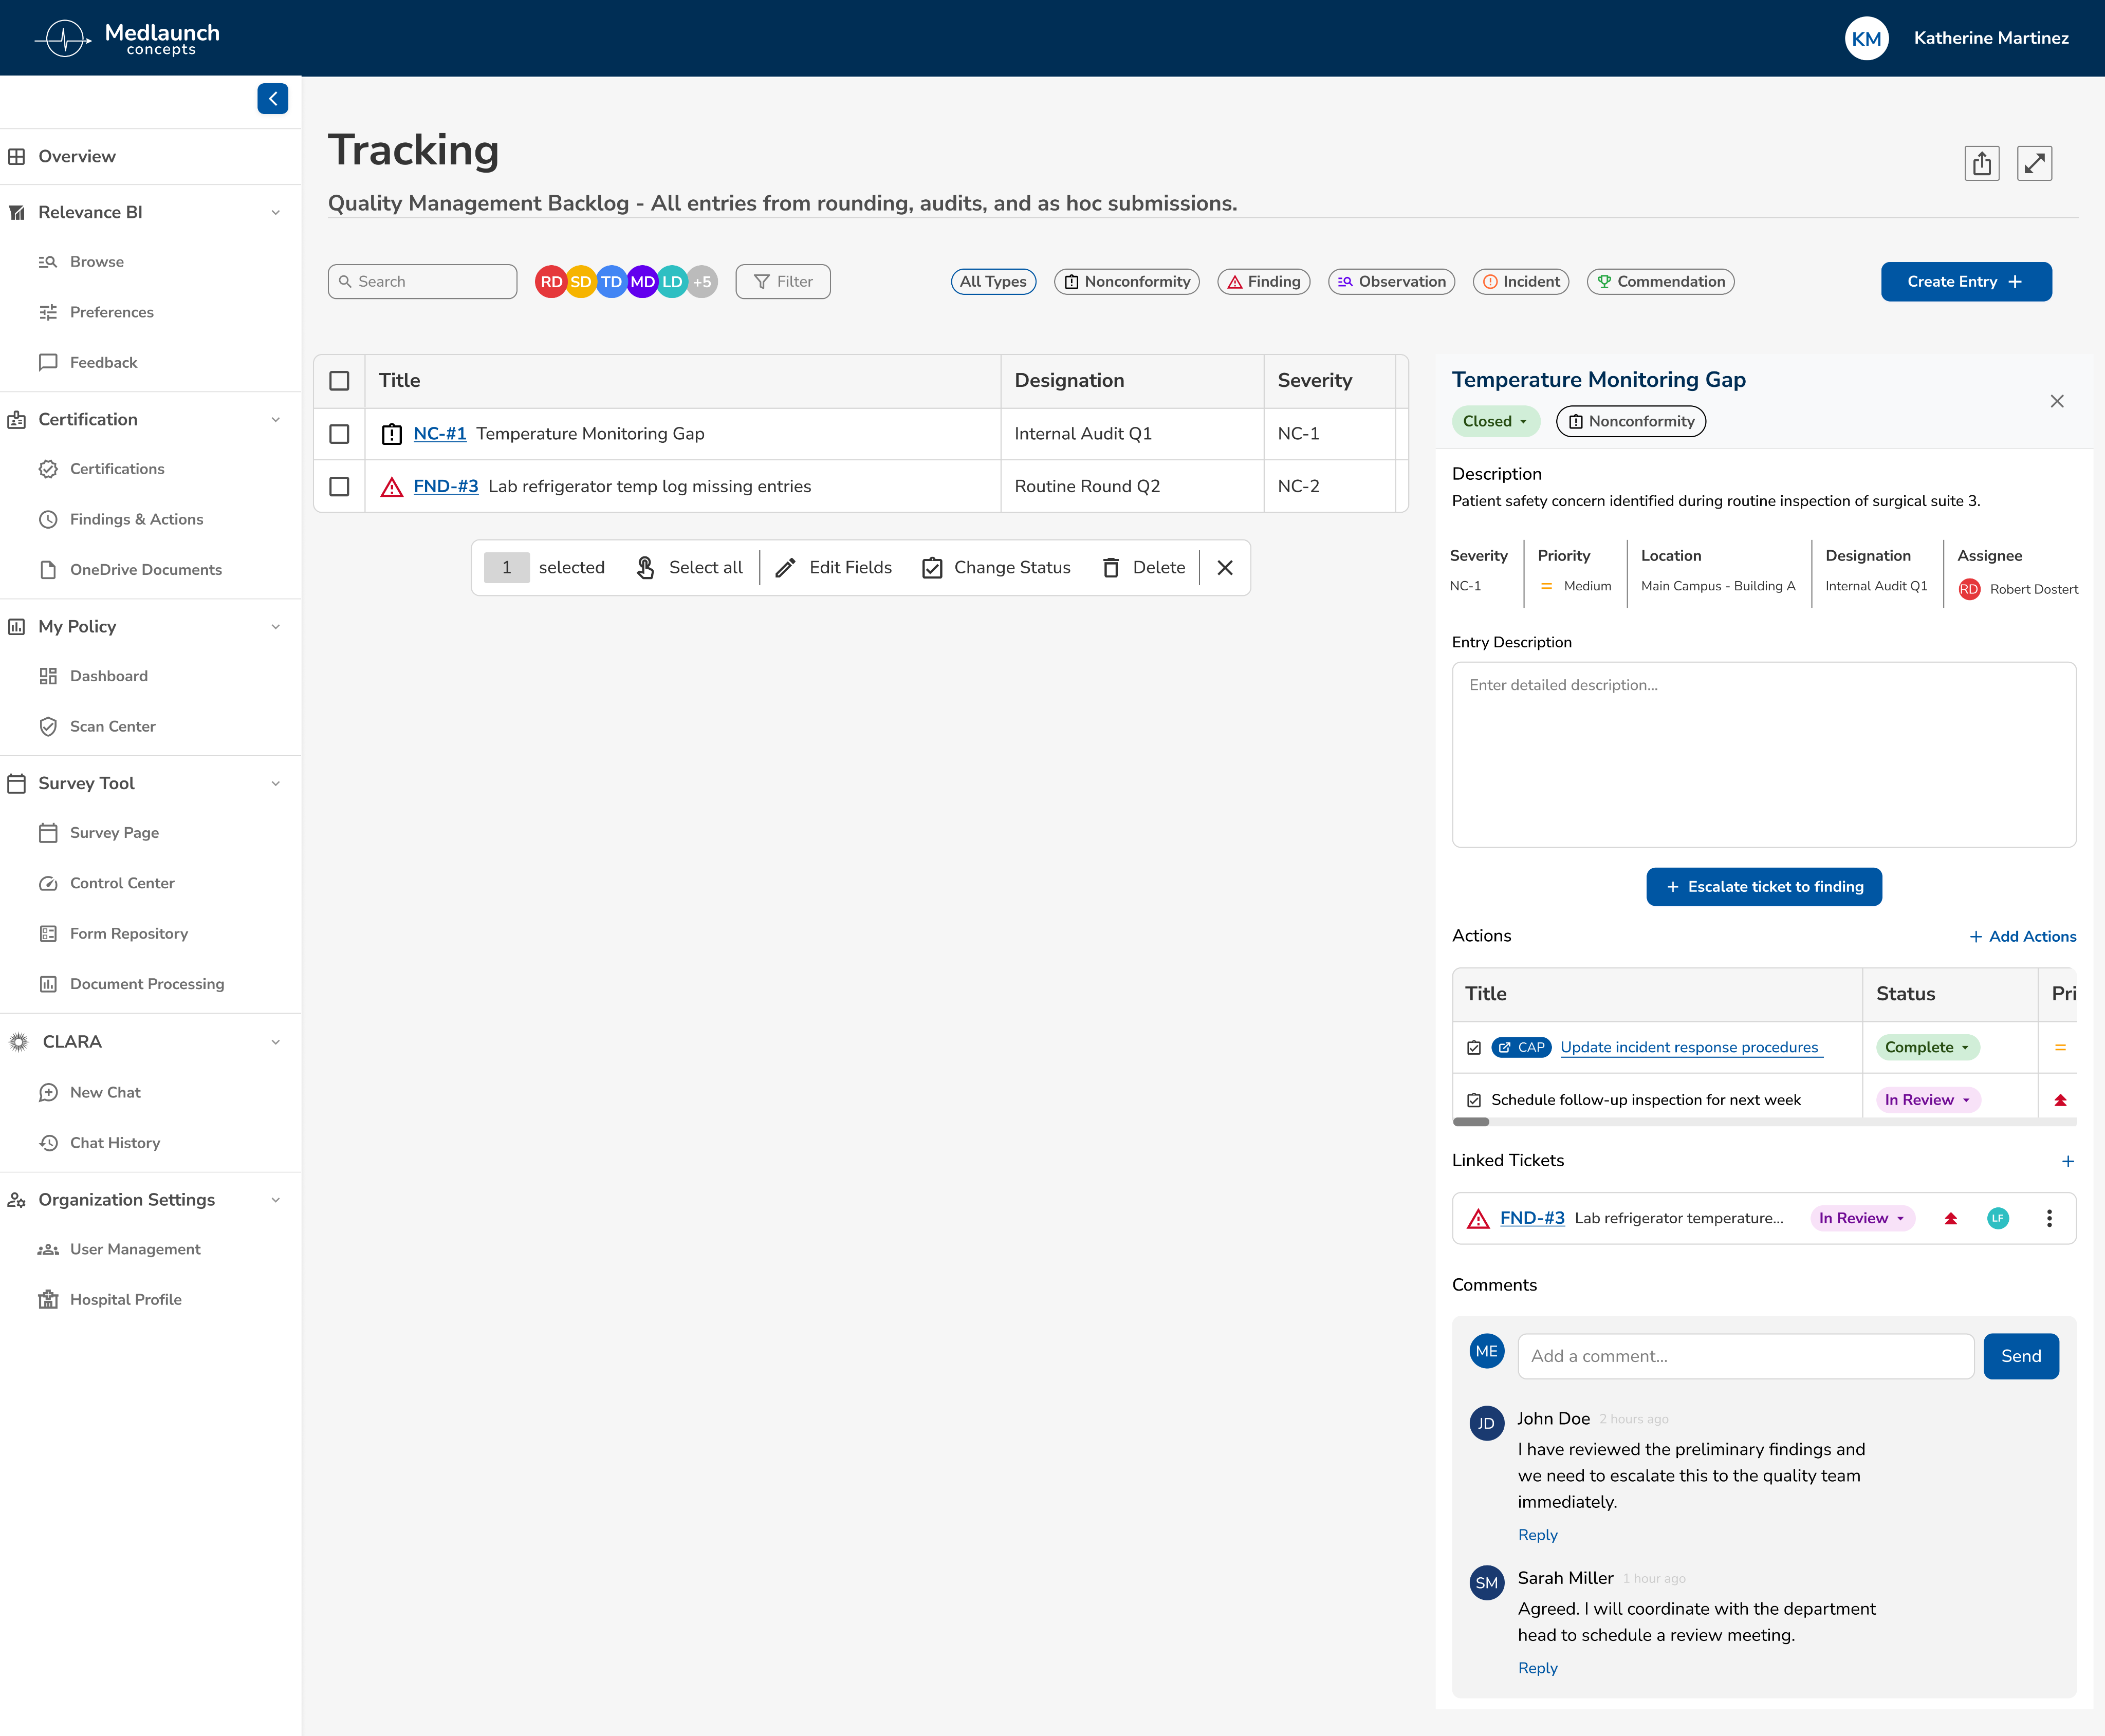Click the Nonconformity icon in NC-#1 row

click(392, 434)
